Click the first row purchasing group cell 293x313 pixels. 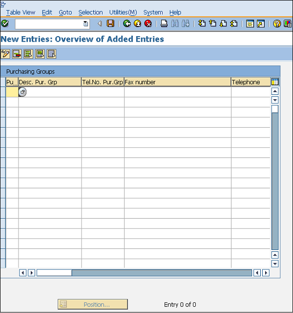(x=12, y=92)
